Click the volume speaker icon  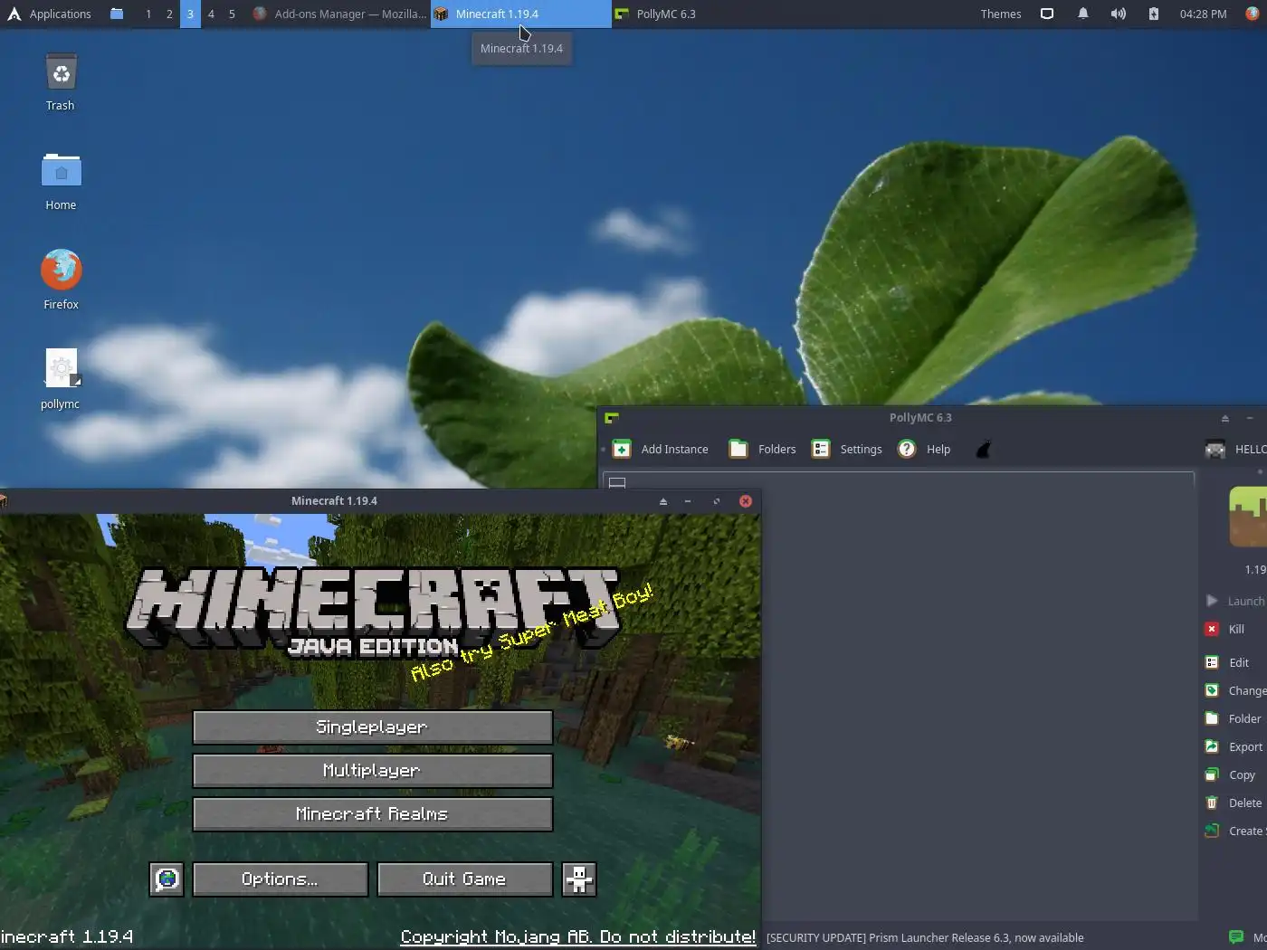tap(1119, 14)
